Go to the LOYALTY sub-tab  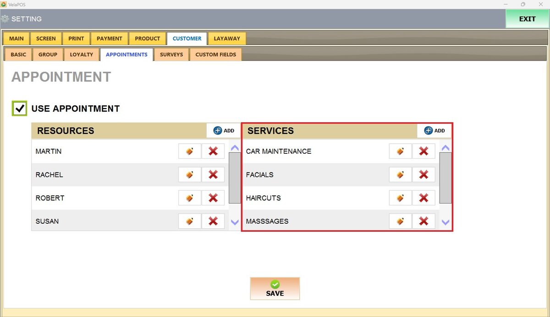pos(82,54)
